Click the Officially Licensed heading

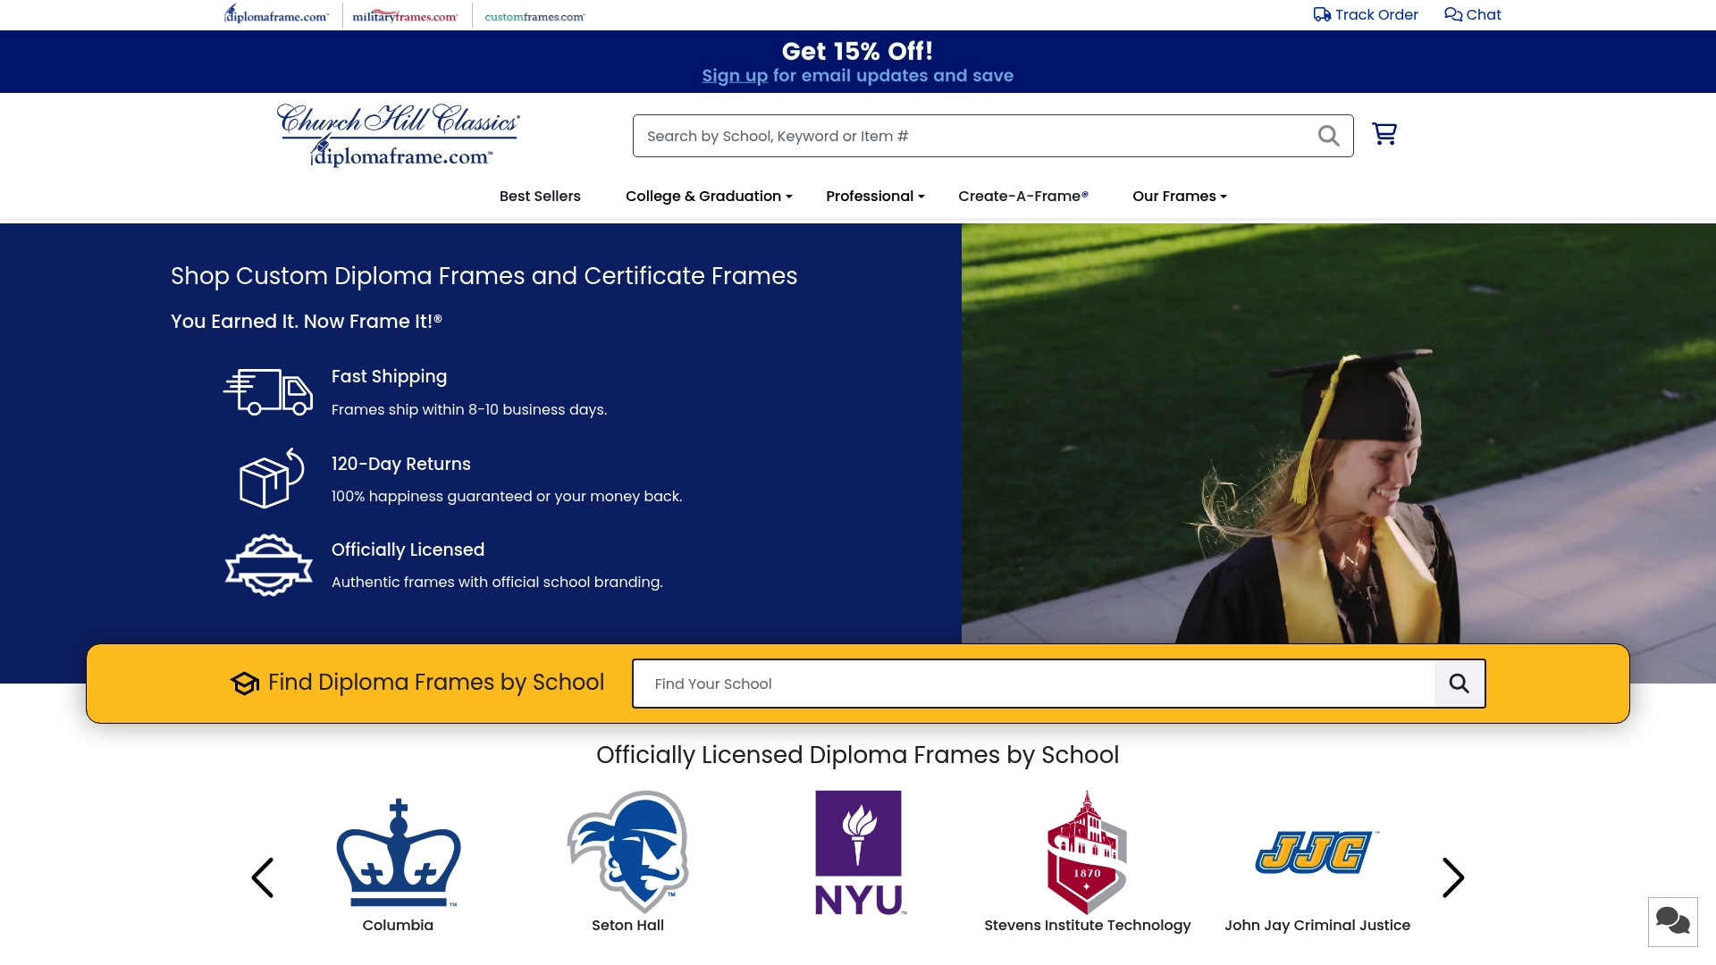tap(408, 550)
